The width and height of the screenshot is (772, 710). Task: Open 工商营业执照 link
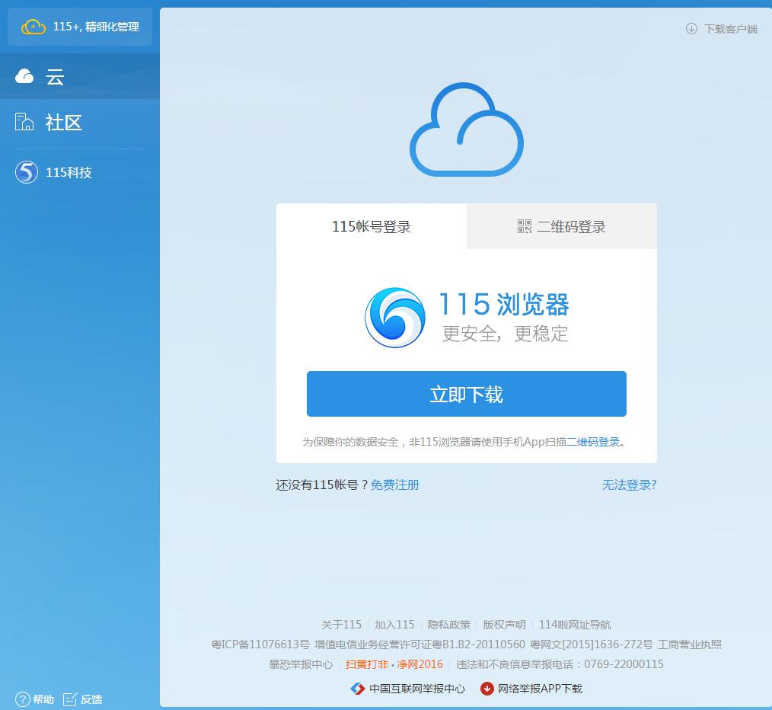pos(689,644)
